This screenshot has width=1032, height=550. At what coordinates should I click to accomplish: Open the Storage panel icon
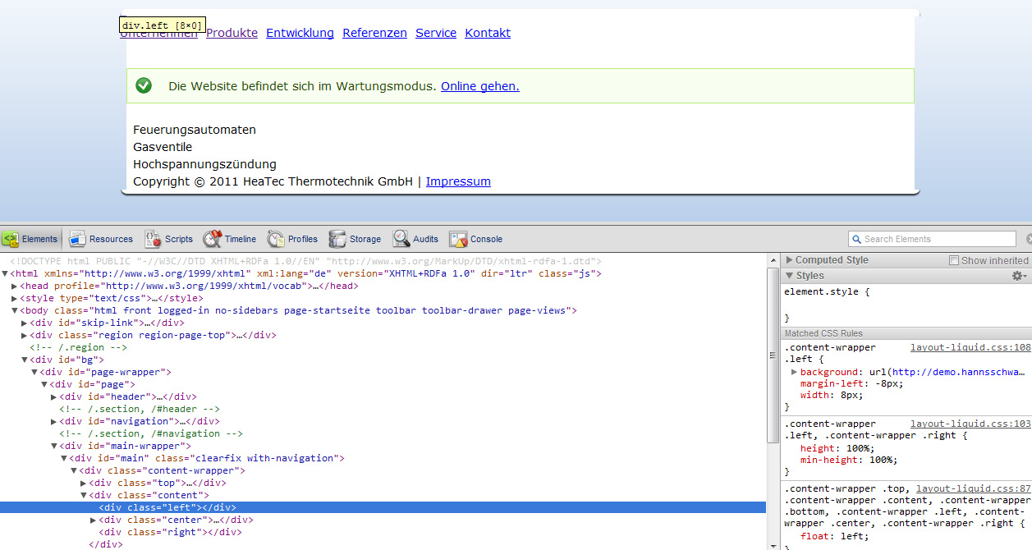click(337, 239)
